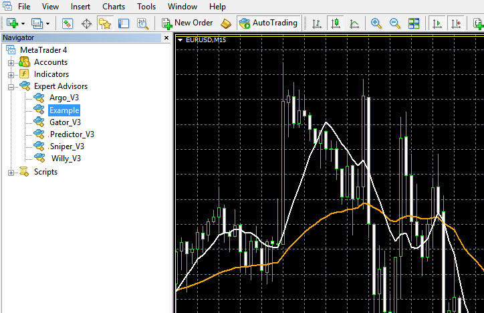The height and width of the screenshot is (313, 484).
Task: Select the Scripts item in Navigator
Action: (x=45, y=172)
